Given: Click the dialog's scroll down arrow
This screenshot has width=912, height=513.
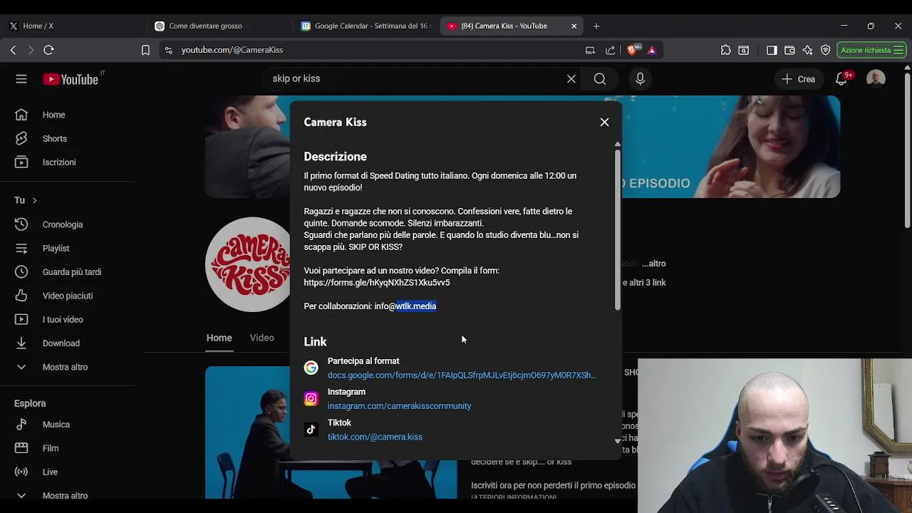Looking at the screenshot, I should coord(618,441).
